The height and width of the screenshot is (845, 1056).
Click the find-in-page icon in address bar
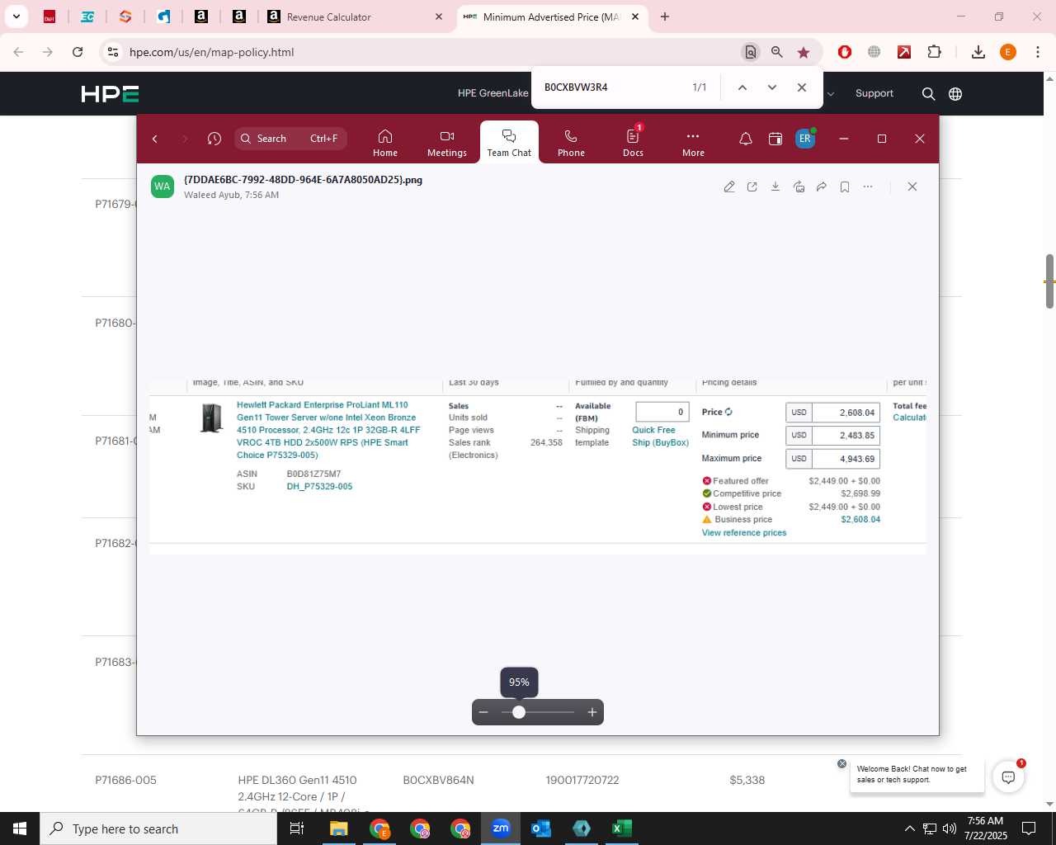751,52
